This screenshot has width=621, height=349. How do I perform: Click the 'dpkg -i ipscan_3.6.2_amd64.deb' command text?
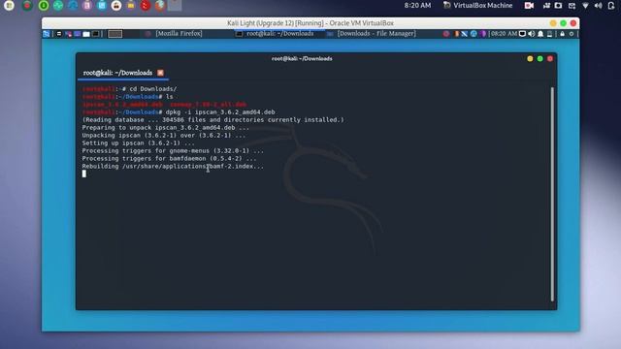(x=220, y=112)
